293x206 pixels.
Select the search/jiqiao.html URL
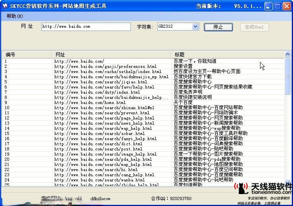101,82
